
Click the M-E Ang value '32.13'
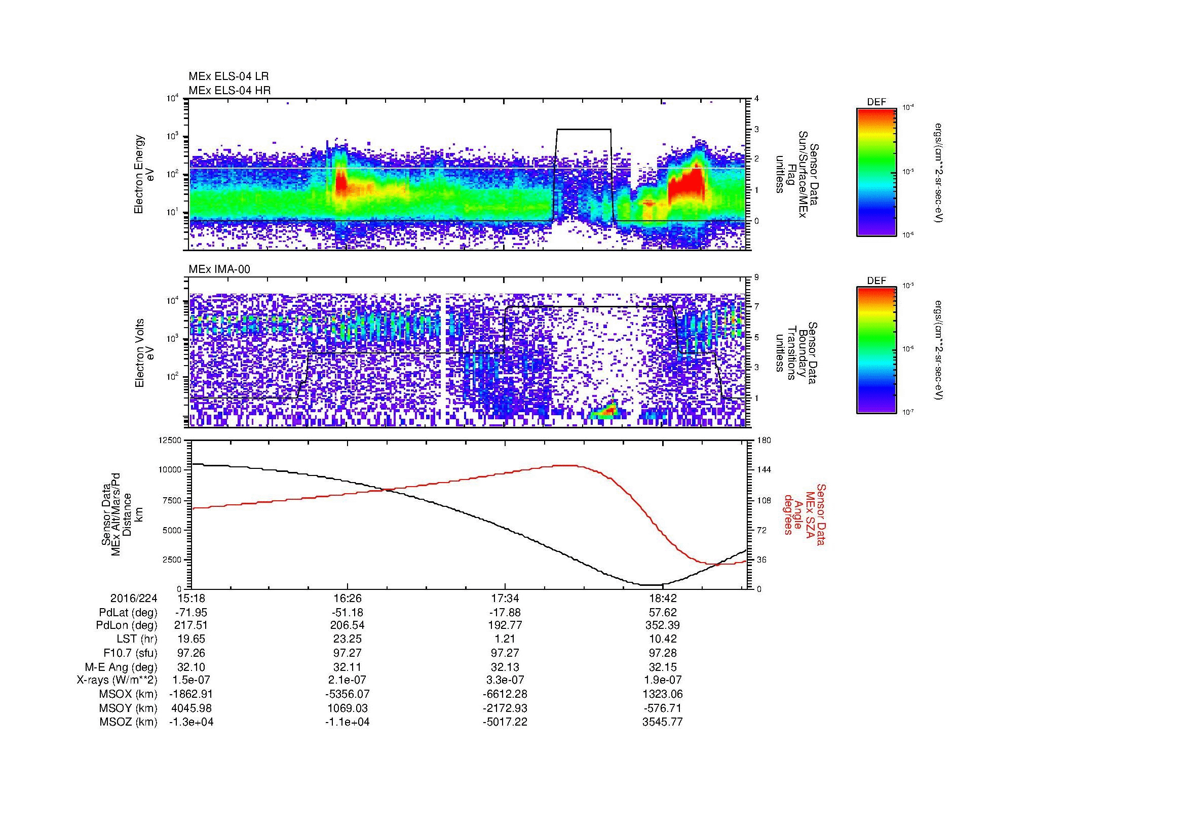coord(505,667)
